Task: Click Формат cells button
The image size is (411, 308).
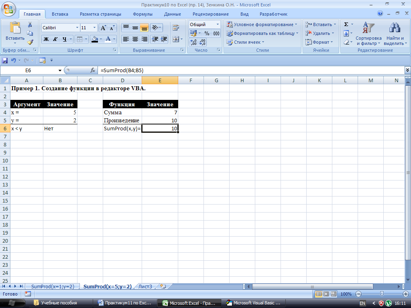Action: coord(319,42)
